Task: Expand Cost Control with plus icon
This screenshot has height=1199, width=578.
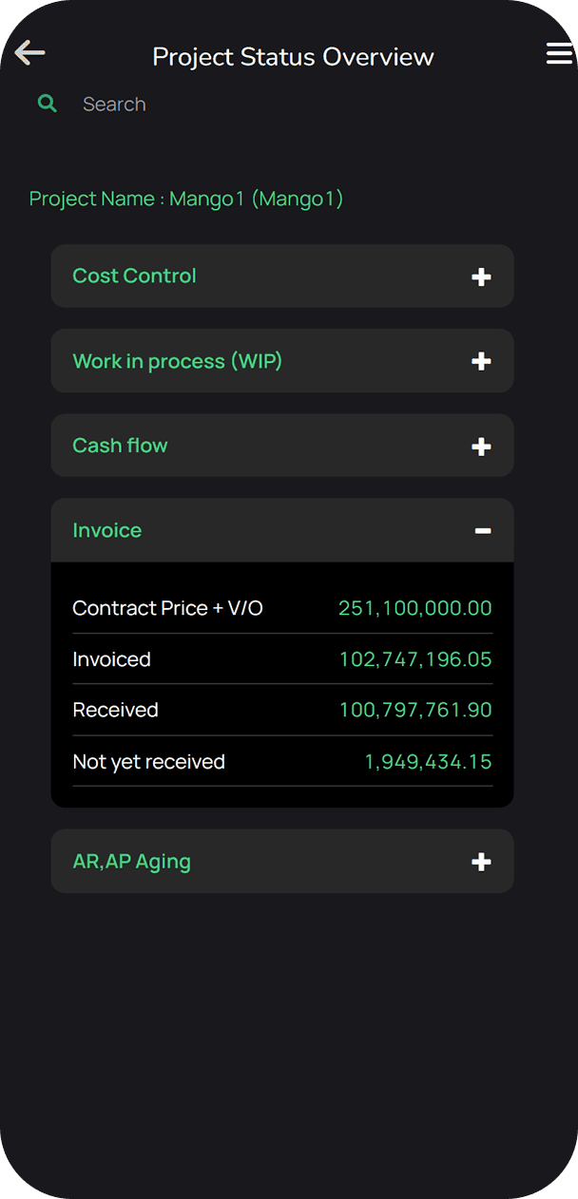Action: tap(481, 276)
